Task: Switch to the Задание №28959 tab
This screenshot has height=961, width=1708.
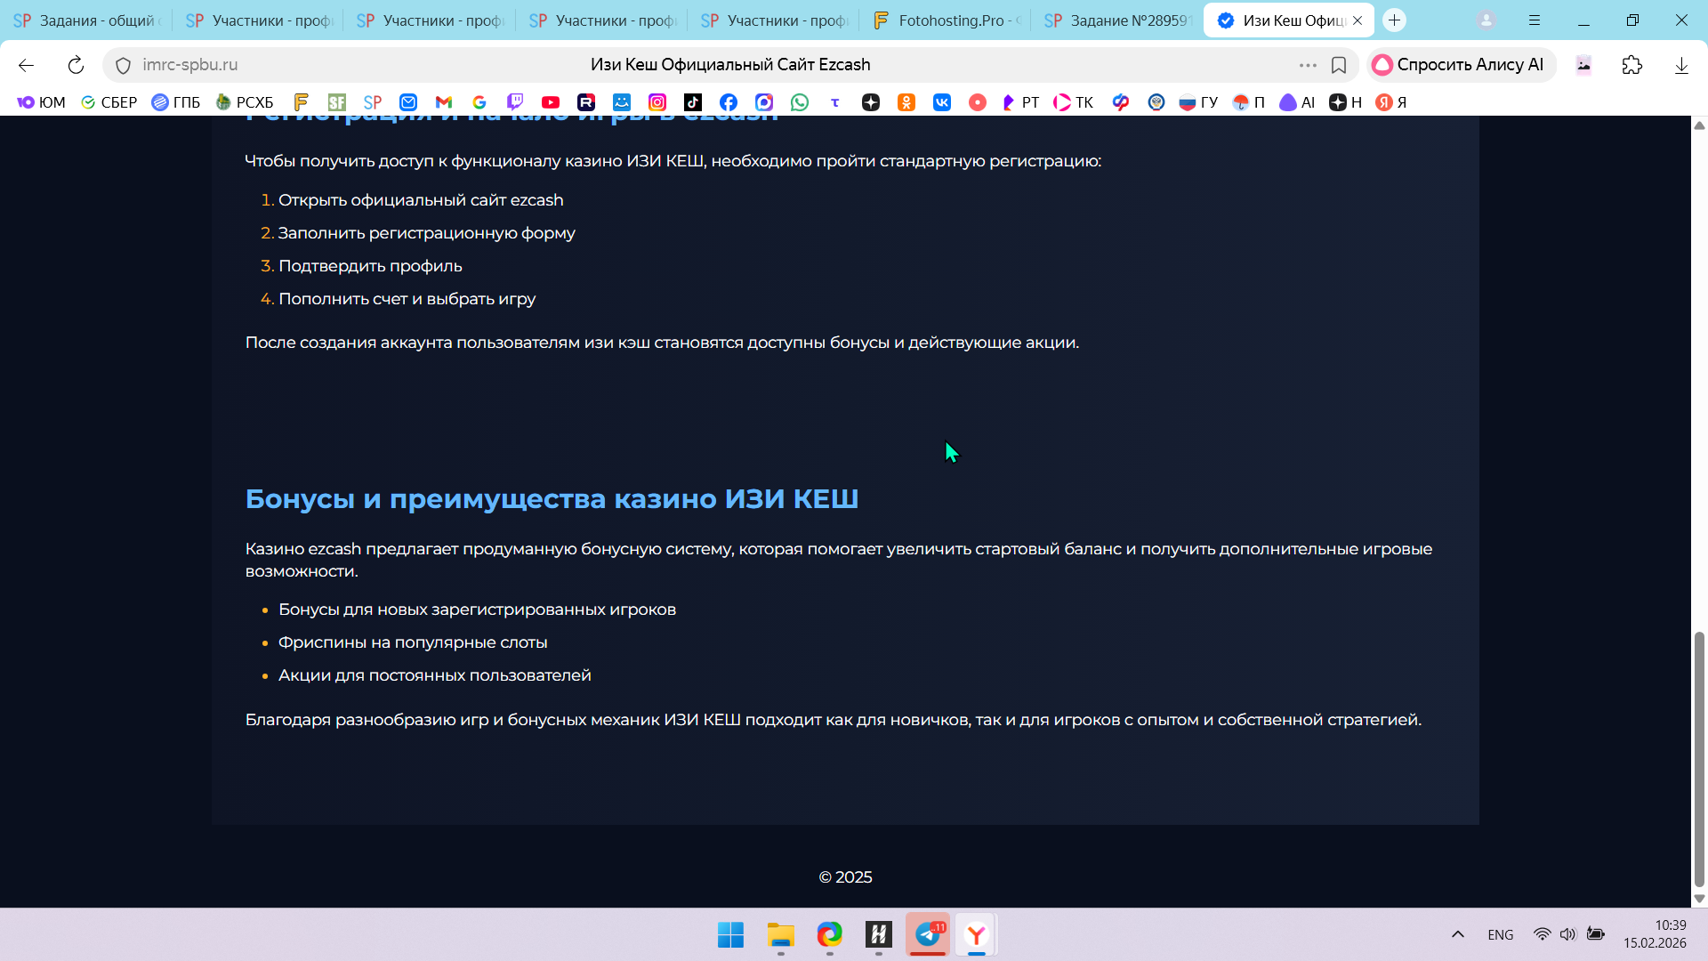Action: tap(1118, 20)
